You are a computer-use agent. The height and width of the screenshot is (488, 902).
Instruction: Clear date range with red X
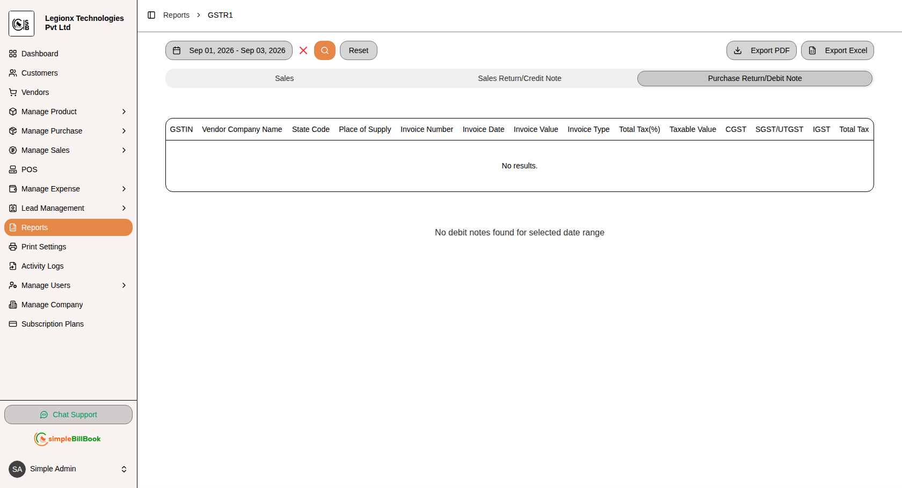tap(303, 50)
